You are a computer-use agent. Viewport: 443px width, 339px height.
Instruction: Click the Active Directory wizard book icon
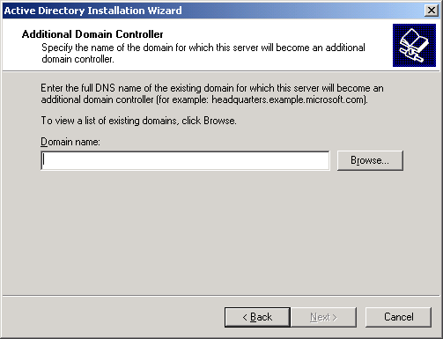click(x=414, y=46)
